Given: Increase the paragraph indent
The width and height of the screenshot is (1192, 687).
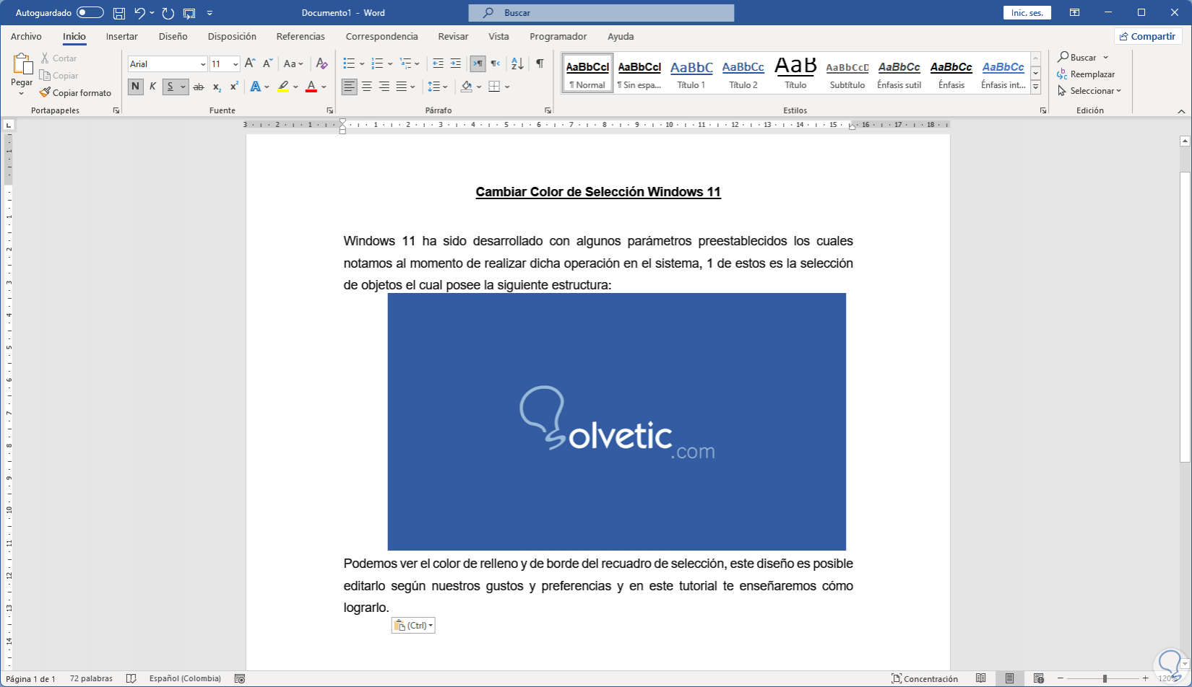Looking at the screenshot, I should click(x=455, y=64).
